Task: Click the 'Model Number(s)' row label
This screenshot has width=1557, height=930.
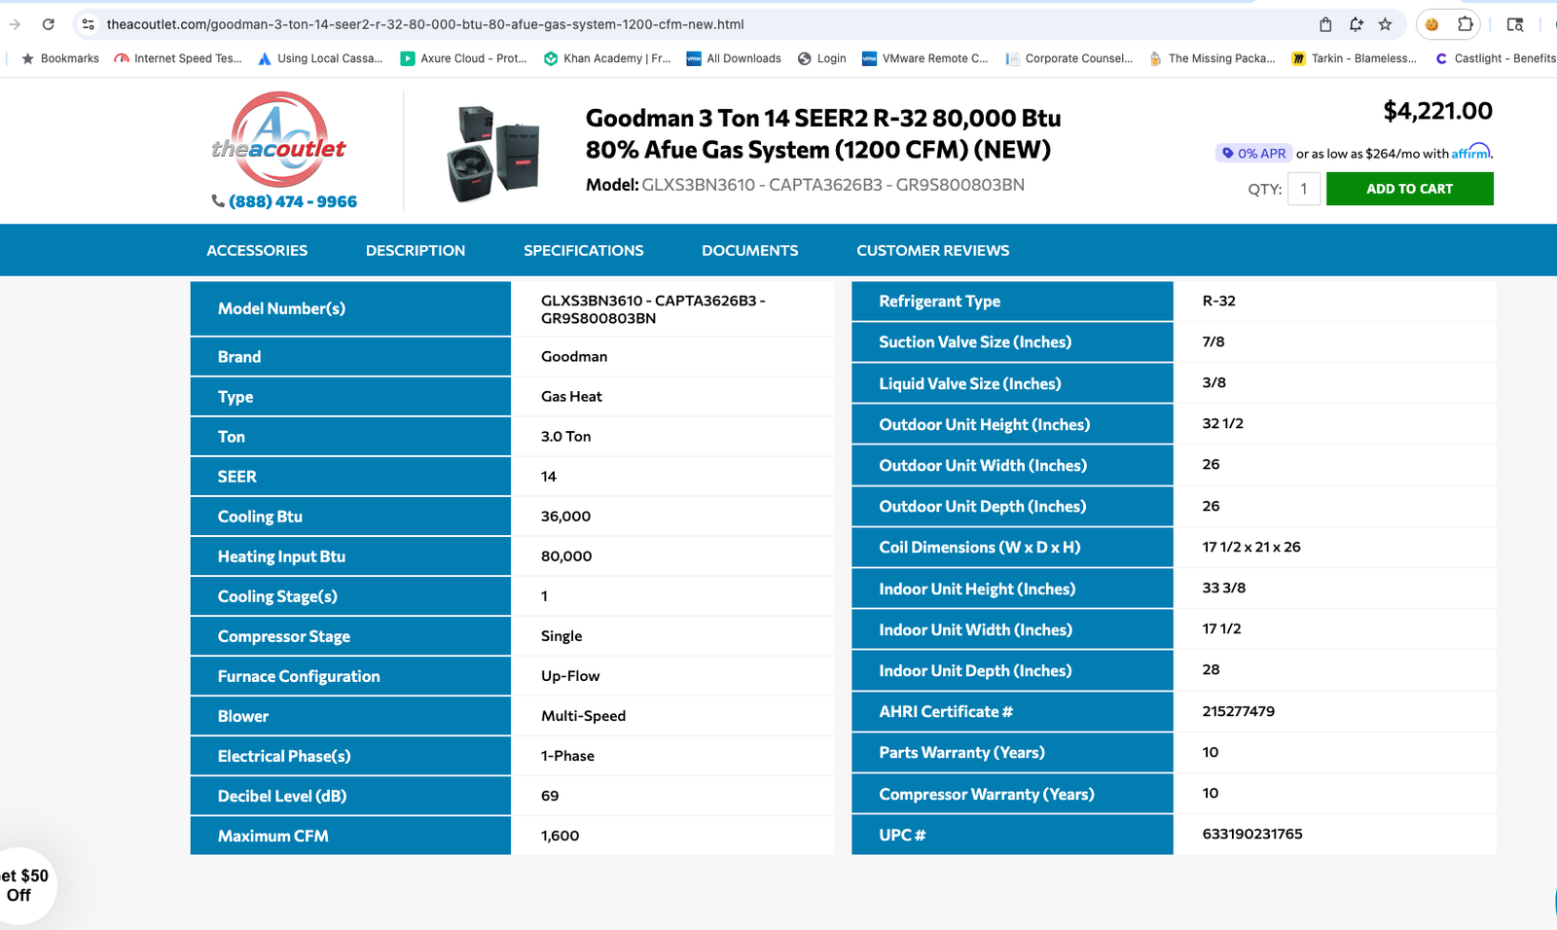Action: (281, 308)
